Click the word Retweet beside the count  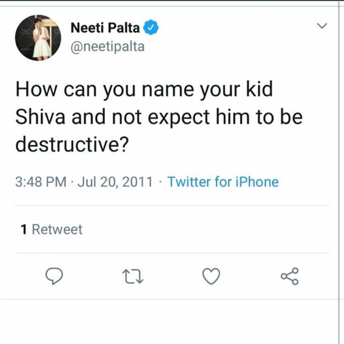click(57, 230)
